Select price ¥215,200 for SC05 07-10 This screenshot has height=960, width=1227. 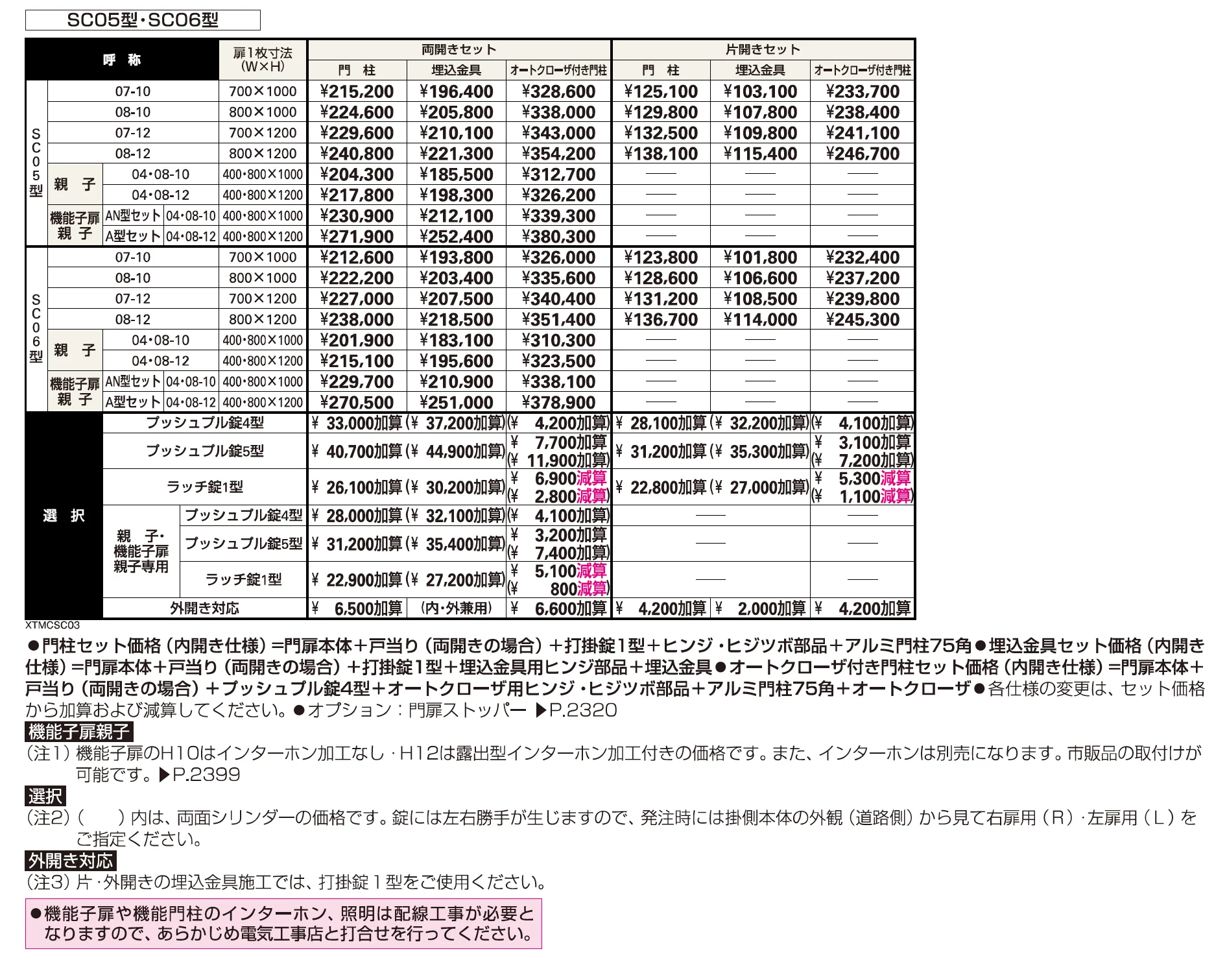coord(357,91)
